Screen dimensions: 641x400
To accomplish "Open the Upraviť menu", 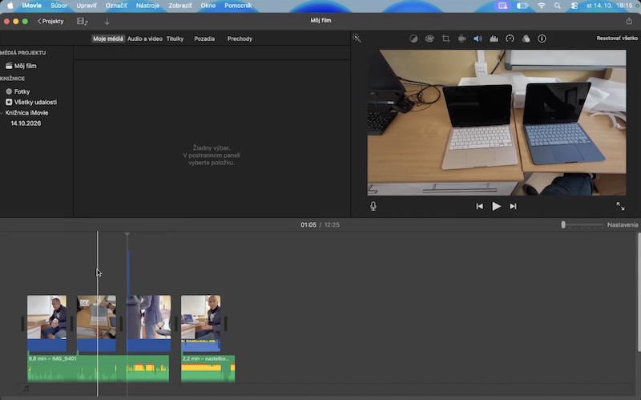I will (87, 6).
